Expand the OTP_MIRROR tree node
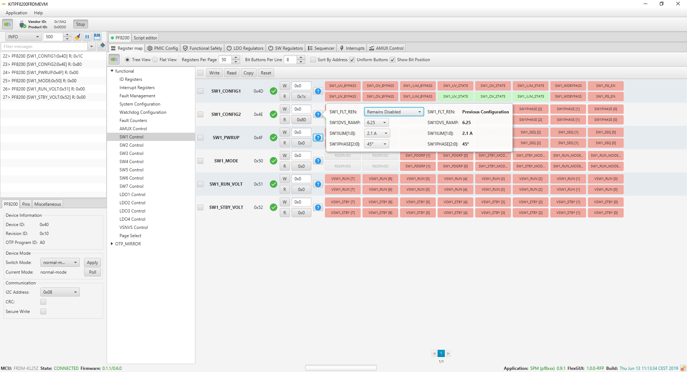The width and height of the screenshot is (687, 372). [112, 244]
